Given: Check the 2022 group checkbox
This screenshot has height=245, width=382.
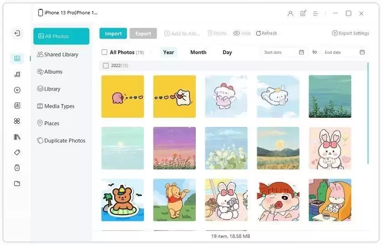Looking at the screenshot, I should coord(106,66).
